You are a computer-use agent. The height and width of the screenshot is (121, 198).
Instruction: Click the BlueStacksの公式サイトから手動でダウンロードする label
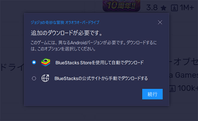[x=101, y=78]
